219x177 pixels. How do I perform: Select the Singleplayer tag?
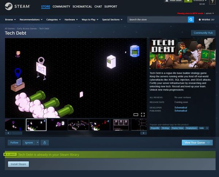191,128
